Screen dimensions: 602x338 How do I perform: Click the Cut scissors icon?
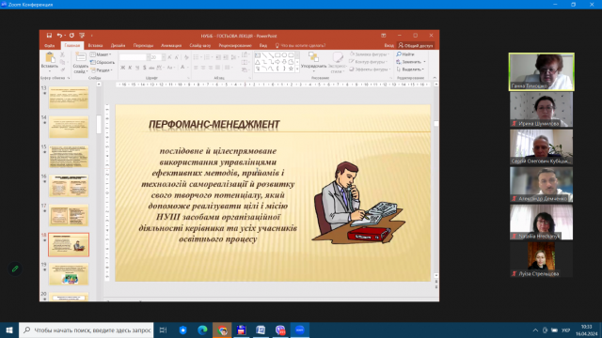pyautogui.click(x=63, y=54)
